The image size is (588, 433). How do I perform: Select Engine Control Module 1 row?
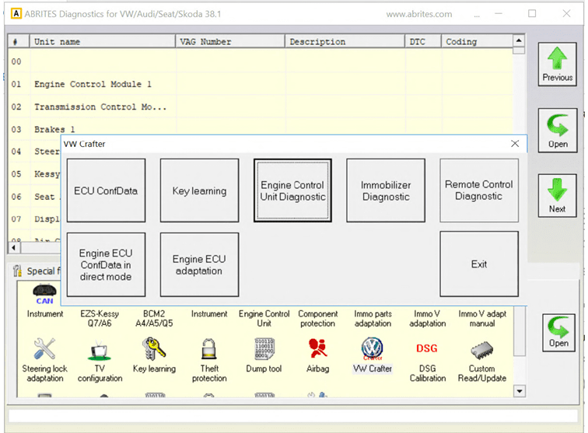tap(93, 84)
